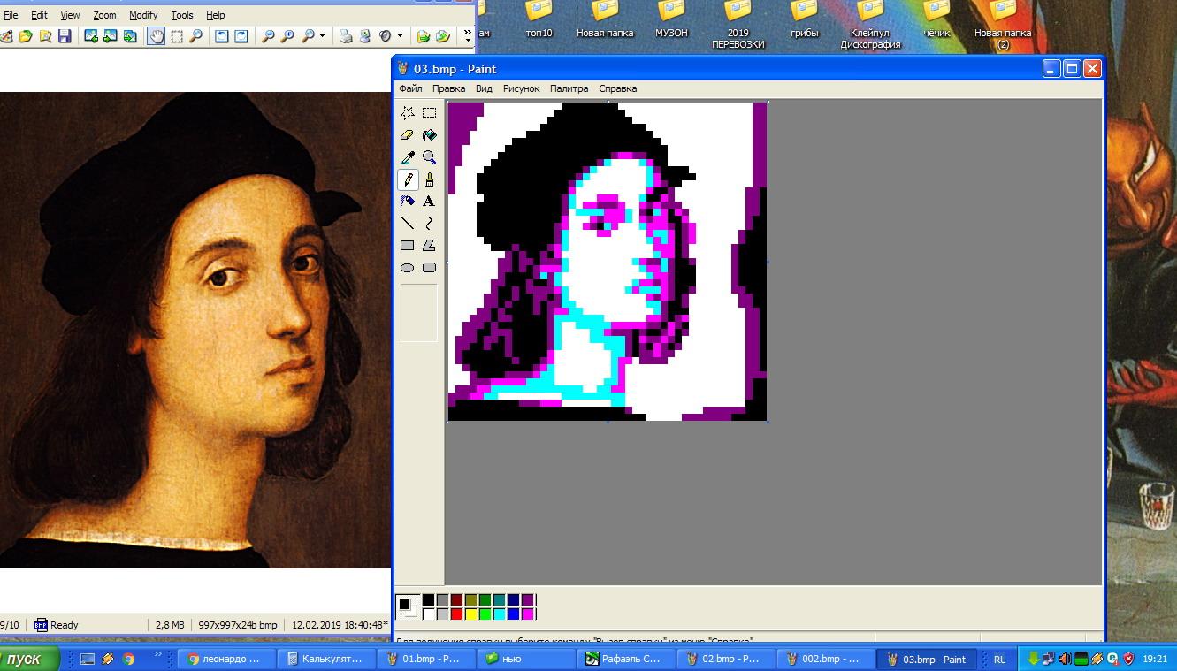Activate the rectangle selection tool in viewer toolbar

coord(177,36)
